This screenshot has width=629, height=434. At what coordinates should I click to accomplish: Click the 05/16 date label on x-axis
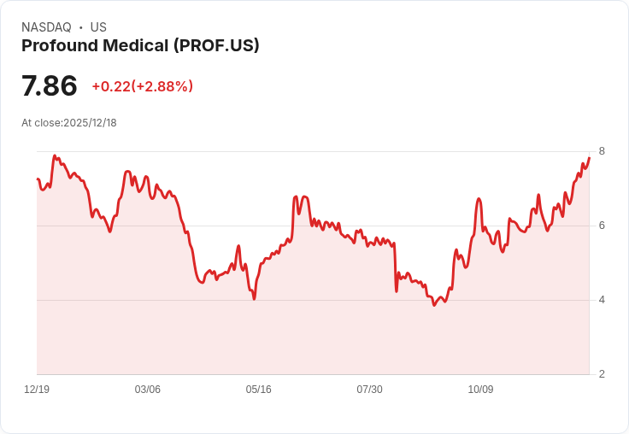pyautogui.click(x=258, y=390)
